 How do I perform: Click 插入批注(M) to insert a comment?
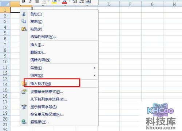59,84
